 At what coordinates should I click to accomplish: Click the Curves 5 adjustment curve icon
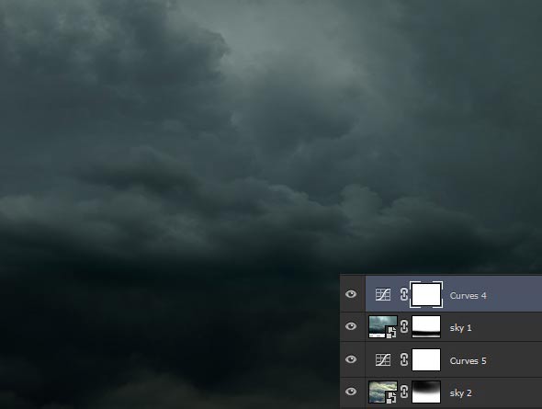[383, 359]
